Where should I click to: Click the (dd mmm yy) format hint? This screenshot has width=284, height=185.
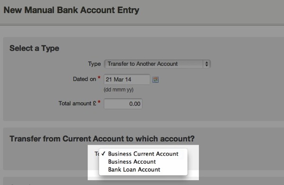(119, 90)
